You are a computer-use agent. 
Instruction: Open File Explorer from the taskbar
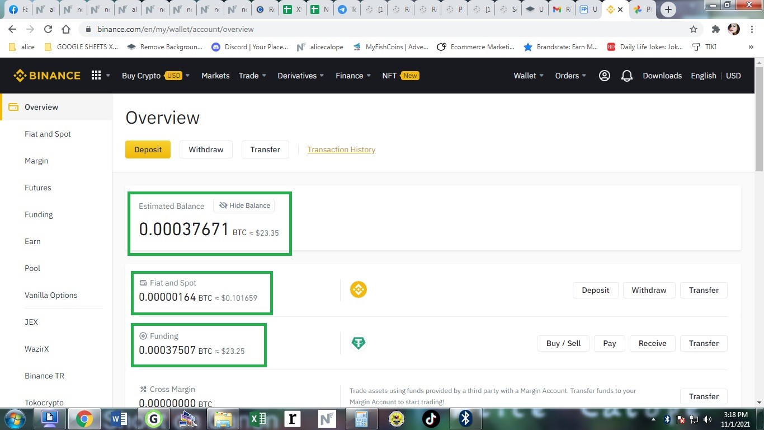point(223,418)
